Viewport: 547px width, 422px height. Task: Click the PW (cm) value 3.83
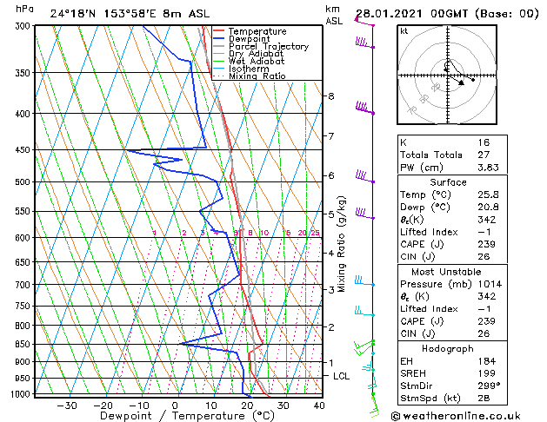click(x=488, y=168)
